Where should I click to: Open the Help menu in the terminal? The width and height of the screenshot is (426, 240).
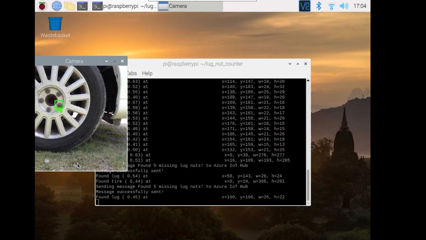click(147, 73)
